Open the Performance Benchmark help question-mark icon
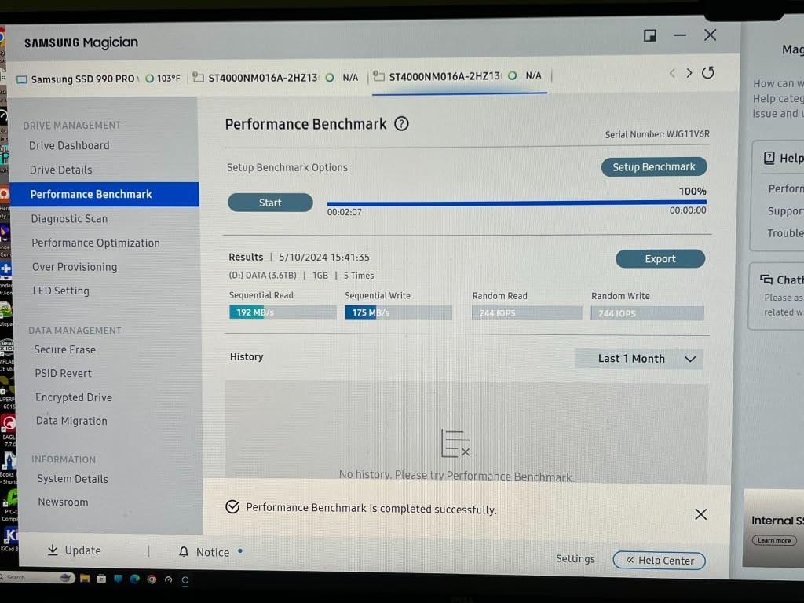 coord(401,123)
